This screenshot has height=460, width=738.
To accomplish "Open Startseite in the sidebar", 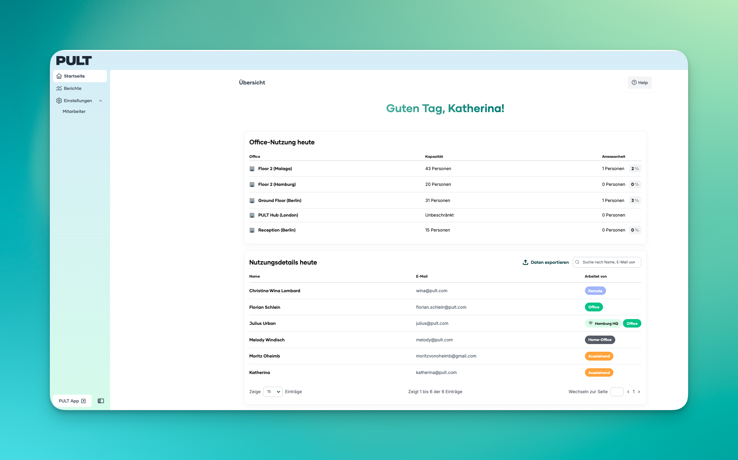I will point(74,76).
